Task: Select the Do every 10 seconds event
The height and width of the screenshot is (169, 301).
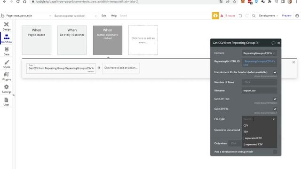Action: click(x=72, y=40)
